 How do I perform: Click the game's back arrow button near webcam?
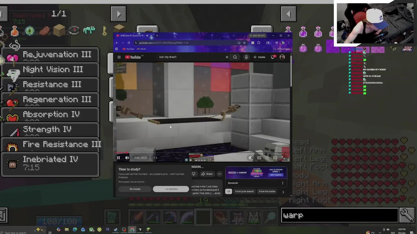288,14
